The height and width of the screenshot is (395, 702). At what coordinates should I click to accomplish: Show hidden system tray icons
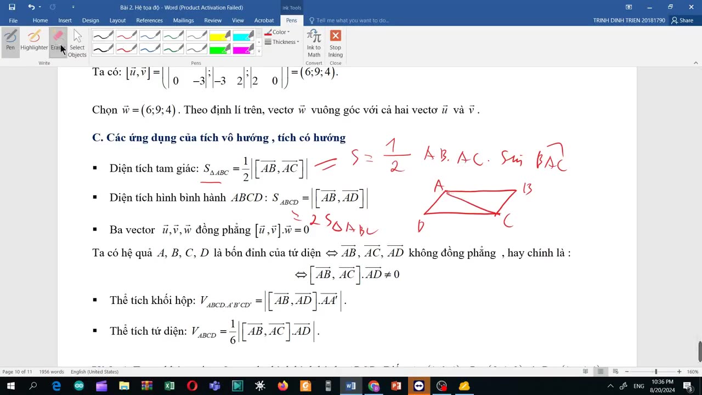click(610, 386)
